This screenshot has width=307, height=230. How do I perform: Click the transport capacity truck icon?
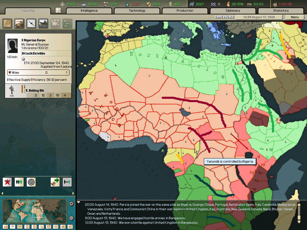[249, 4]
